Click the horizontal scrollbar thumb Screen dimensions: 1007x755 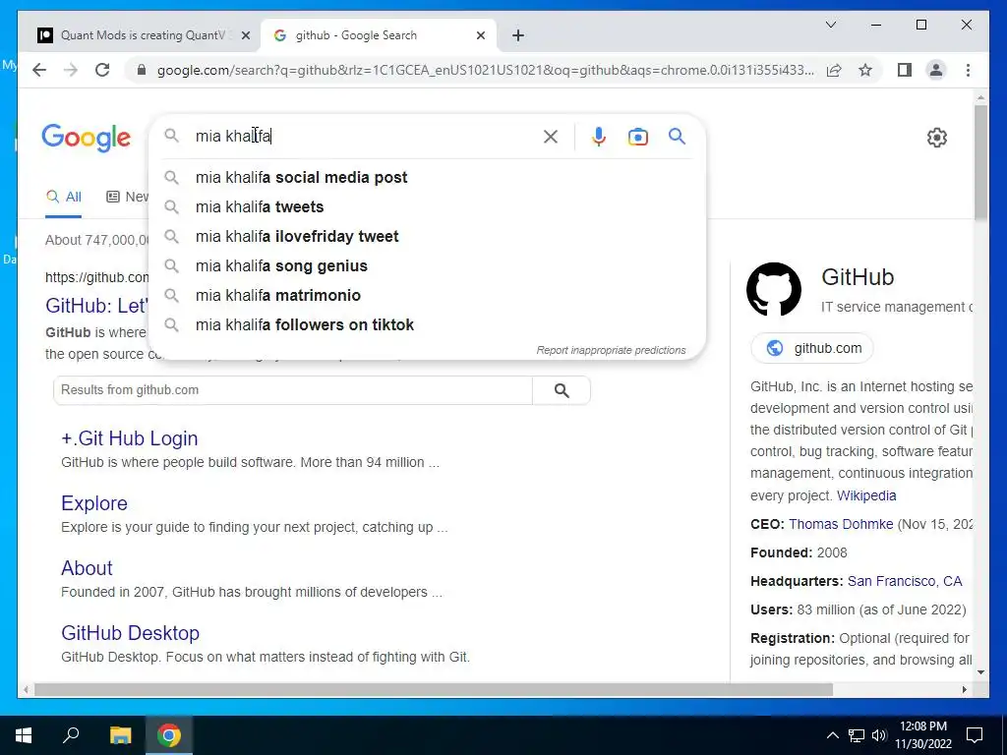tap(434, 690)
